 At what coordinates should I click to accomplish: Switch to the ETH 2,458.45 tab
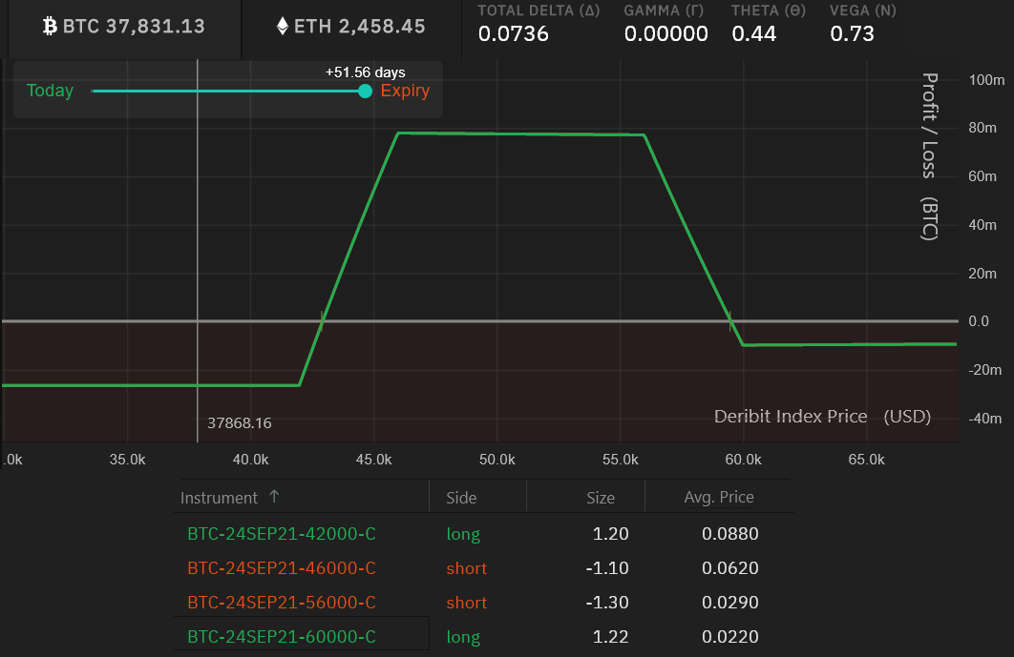pyautogui.click(x=350, y=27)
